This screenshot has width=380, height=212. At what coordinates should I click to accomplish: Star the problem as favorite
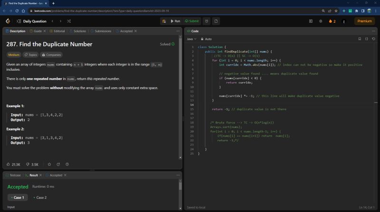[49, 164]
